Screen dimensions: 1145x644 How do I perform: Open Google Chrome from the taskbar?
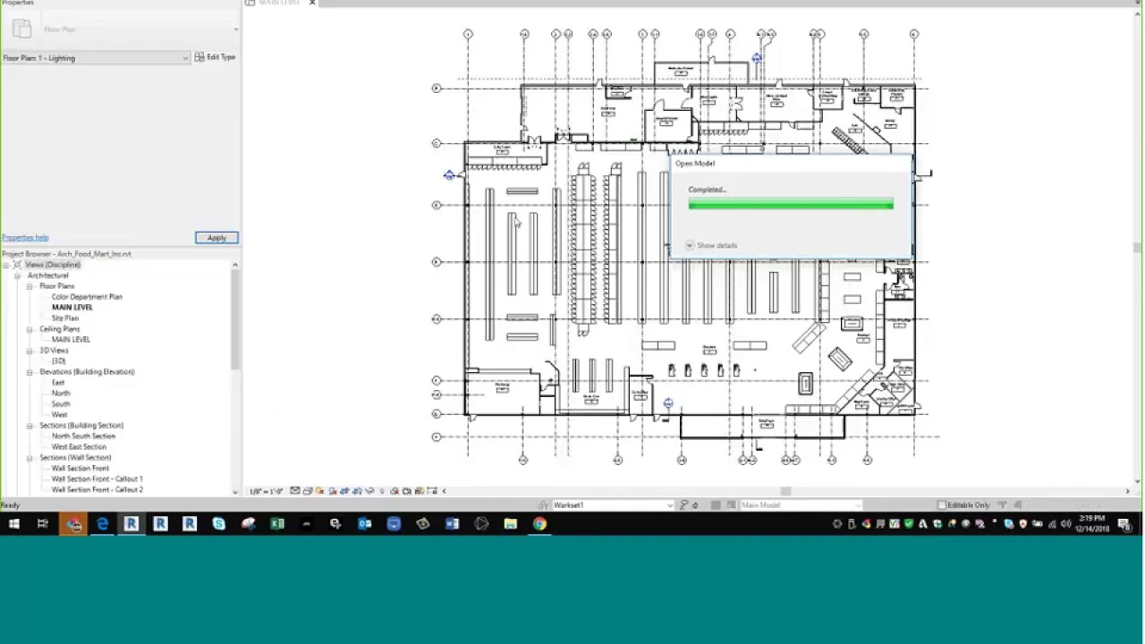click(x=539, y=524)
